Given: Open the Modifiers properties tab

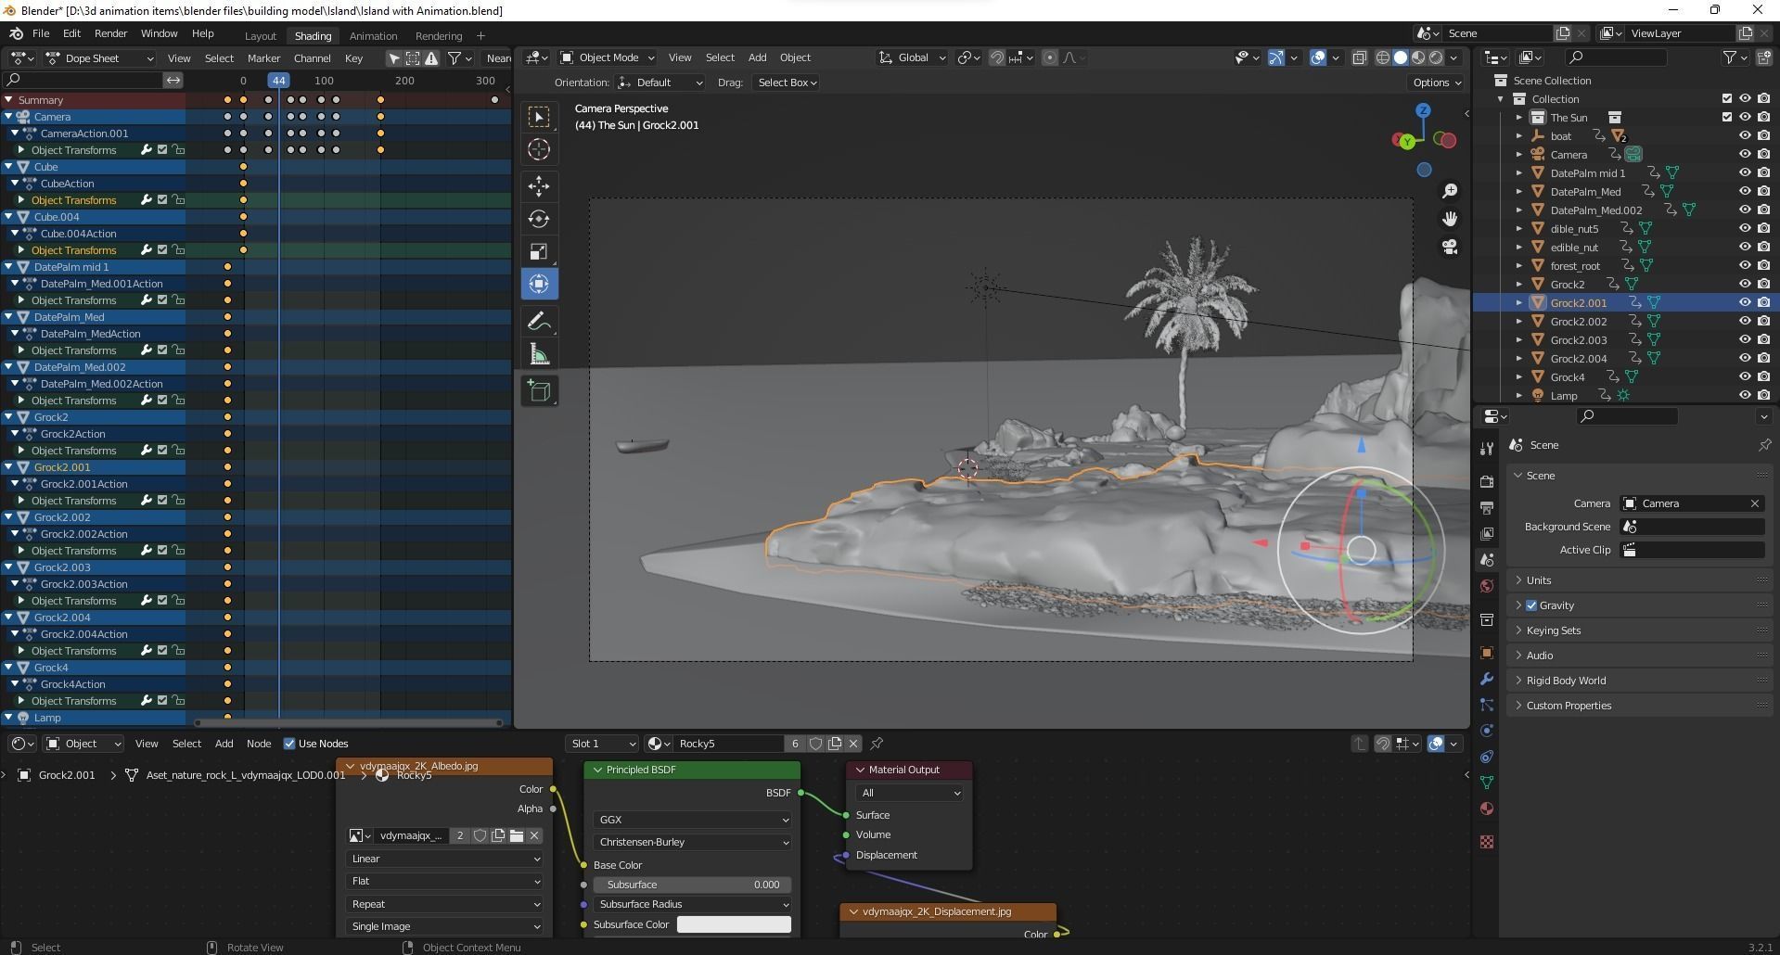Looking at the screenshot, I should 1487,679.
